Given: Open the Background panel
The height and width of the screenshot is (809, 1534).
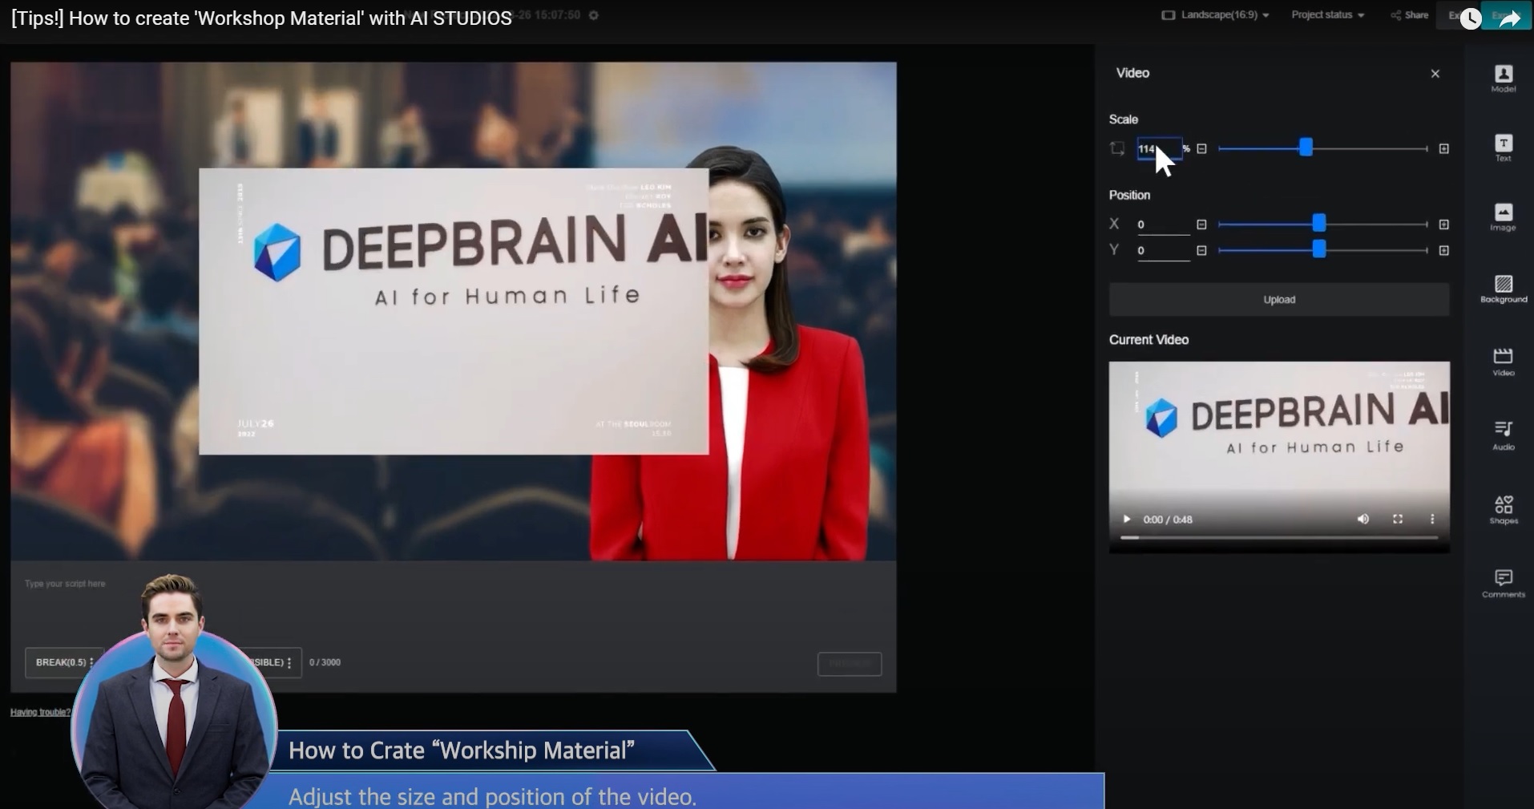Looking at the screenshot, I should point(1504,289).
